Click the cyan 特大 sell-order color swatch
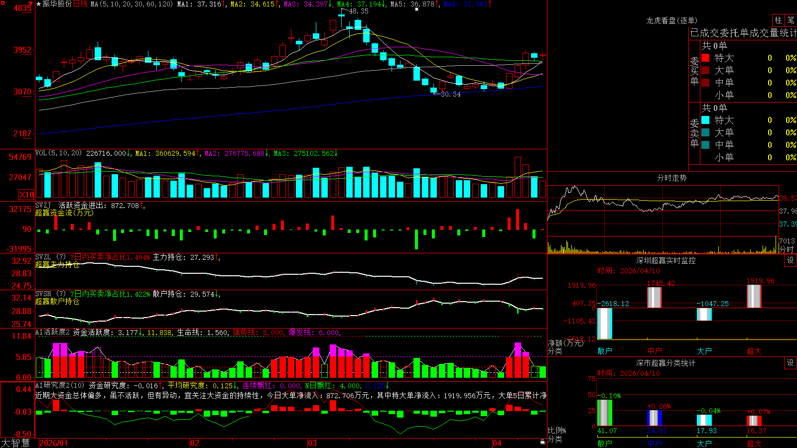This screenshot has width=797, height=448. 705,120
